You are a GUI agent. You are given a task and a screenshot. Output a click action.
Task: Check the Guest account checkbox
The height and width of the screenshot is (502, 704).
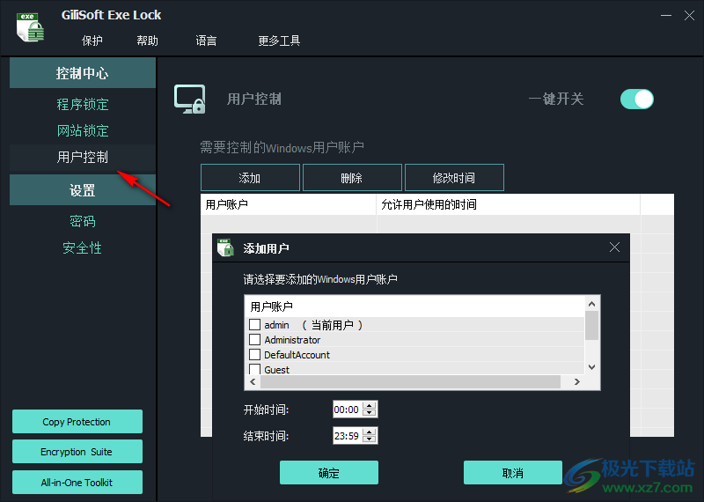(254, 369)
